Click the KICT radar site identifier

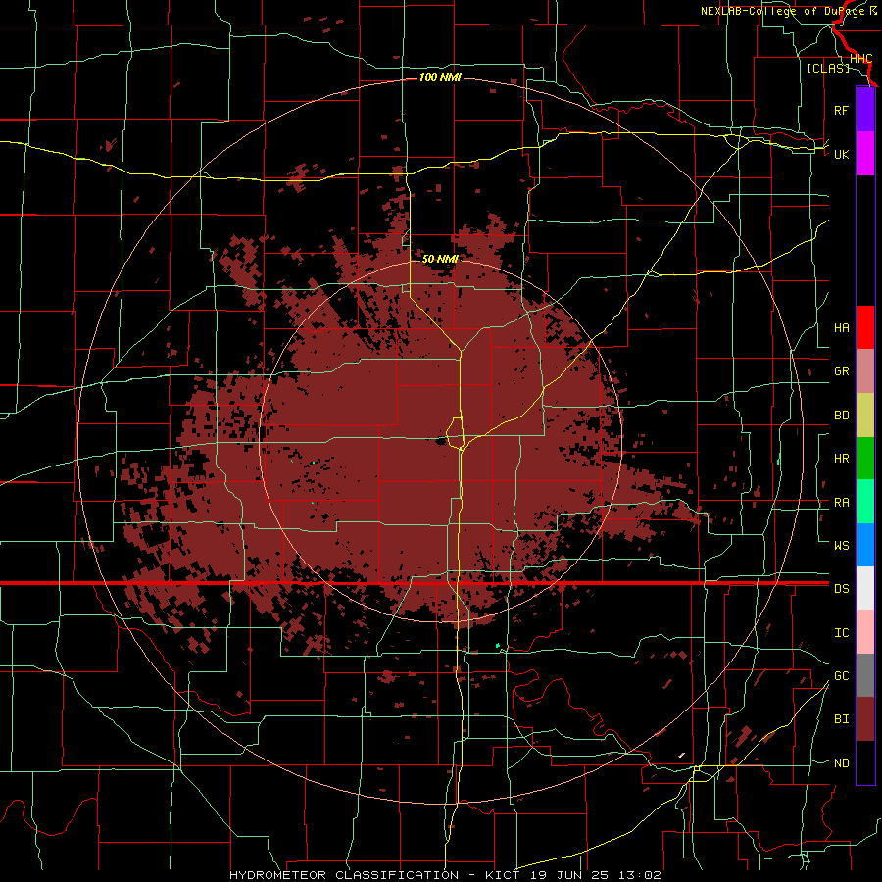(x=502, y=875)
